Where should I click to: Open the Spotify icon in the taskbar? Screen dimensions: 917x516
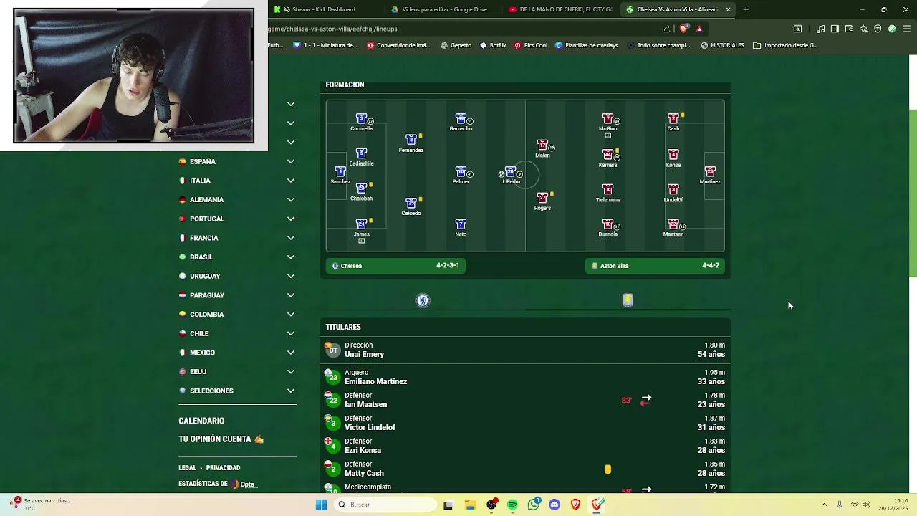tap(512, 505)
